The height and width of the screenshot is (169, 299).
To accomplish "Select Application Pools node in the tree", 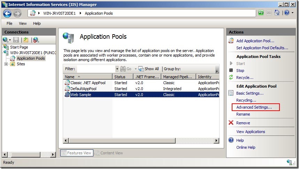I will 31,58.
